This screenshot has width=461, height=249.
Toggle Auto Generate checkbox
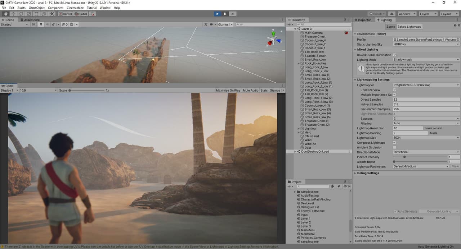[x=395, y=211]
